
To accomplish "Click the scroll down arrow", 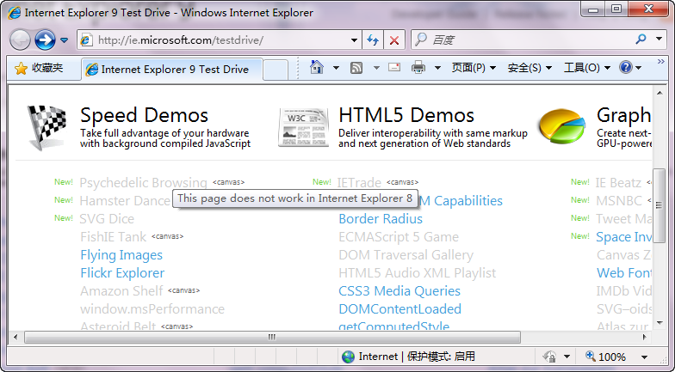I will point(660,323).
